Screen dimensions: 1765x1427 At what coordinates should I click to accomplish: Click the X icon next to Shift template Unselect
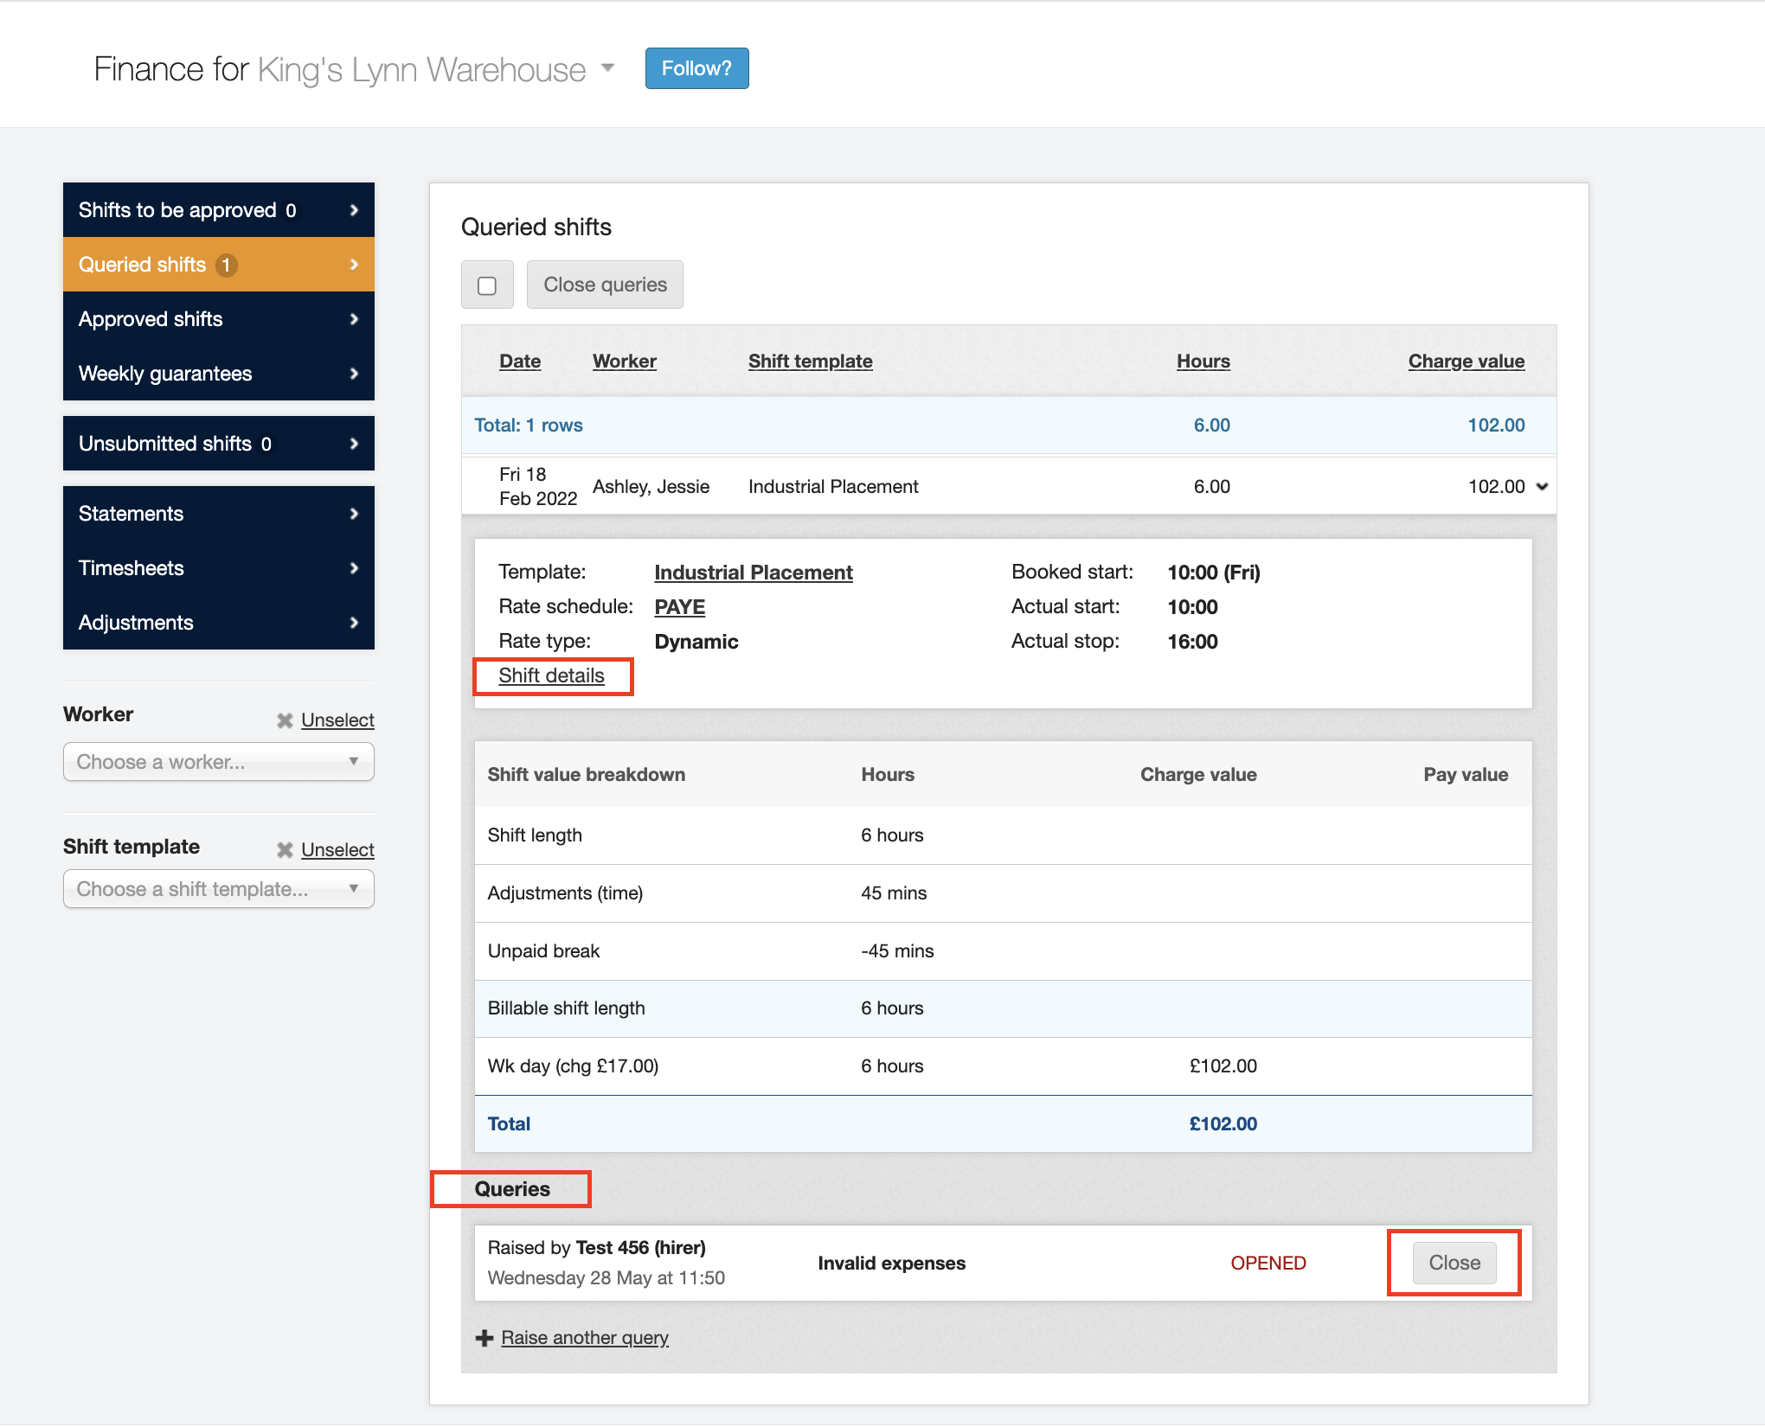pos(285,850)
